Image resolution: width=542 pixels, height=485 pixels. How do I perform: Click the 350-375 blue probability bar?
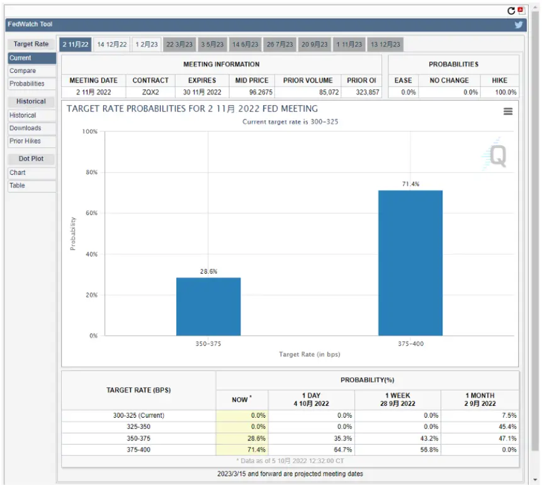point(208,306)
